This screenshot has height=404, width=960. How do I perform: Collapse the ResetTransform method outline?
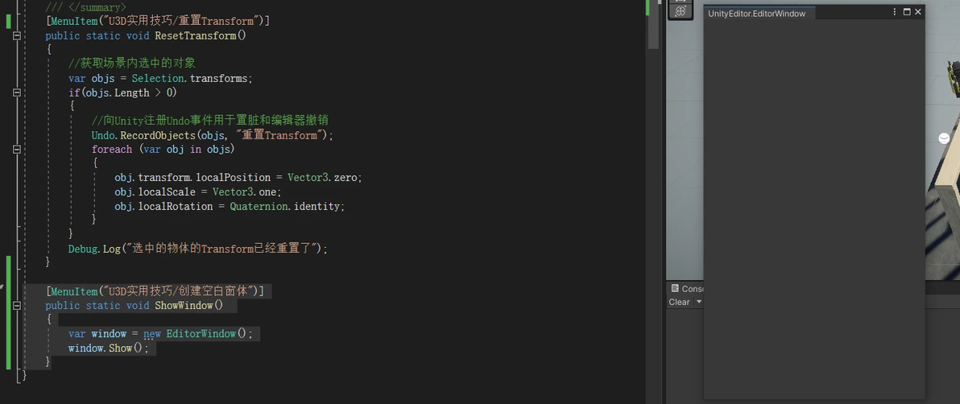17,36
